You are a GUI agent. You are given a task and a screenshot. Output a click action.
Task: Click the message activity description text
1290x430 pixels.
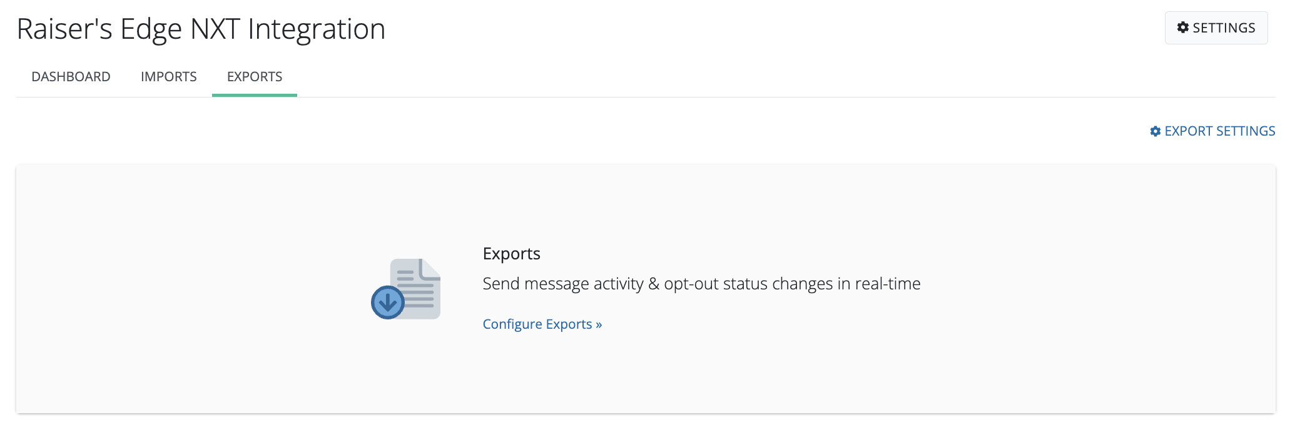tap(701, 284)
